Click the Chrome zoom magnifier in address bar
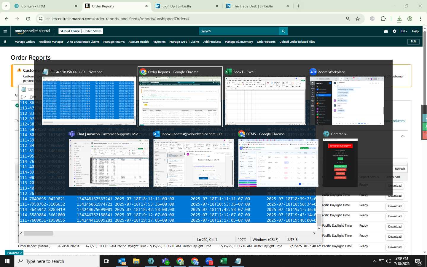The image size is (427, 267). [x=348, y=19]
